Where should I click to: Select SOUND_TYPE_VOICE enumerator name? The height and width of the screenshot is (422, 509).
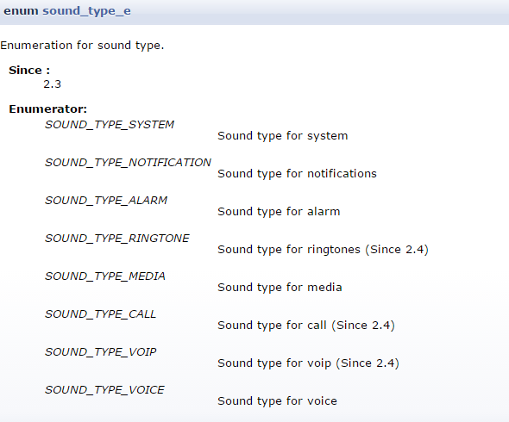pos(104,390)
